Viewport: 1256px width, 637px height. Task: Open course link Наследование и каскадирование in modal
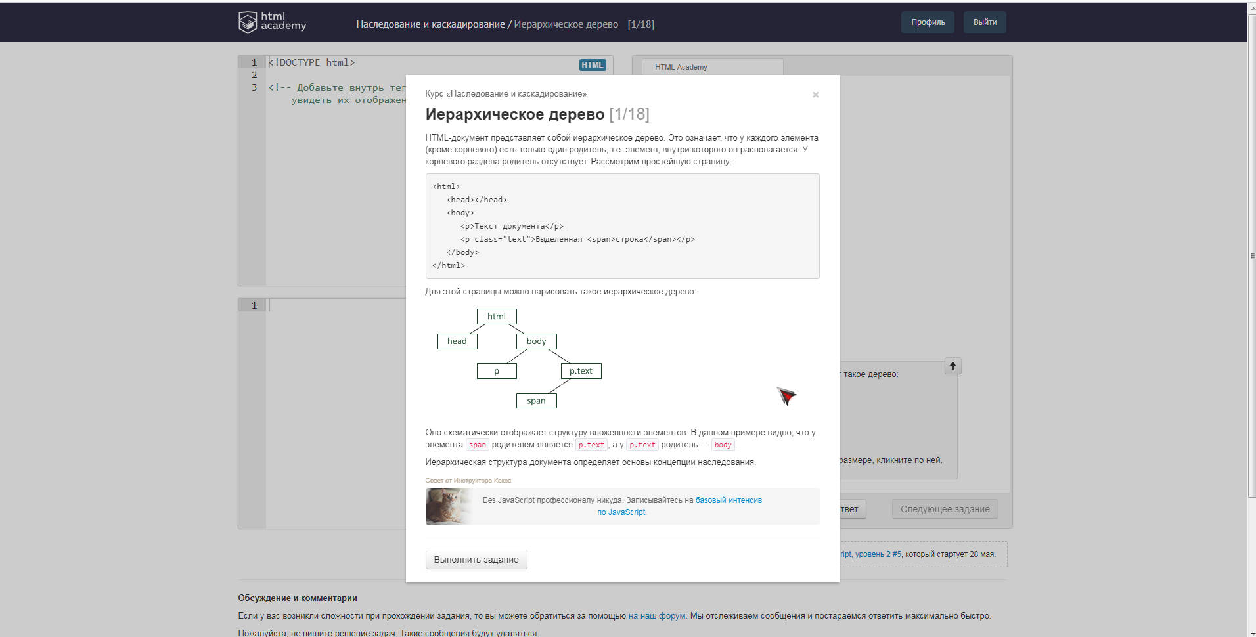(517, 94)
